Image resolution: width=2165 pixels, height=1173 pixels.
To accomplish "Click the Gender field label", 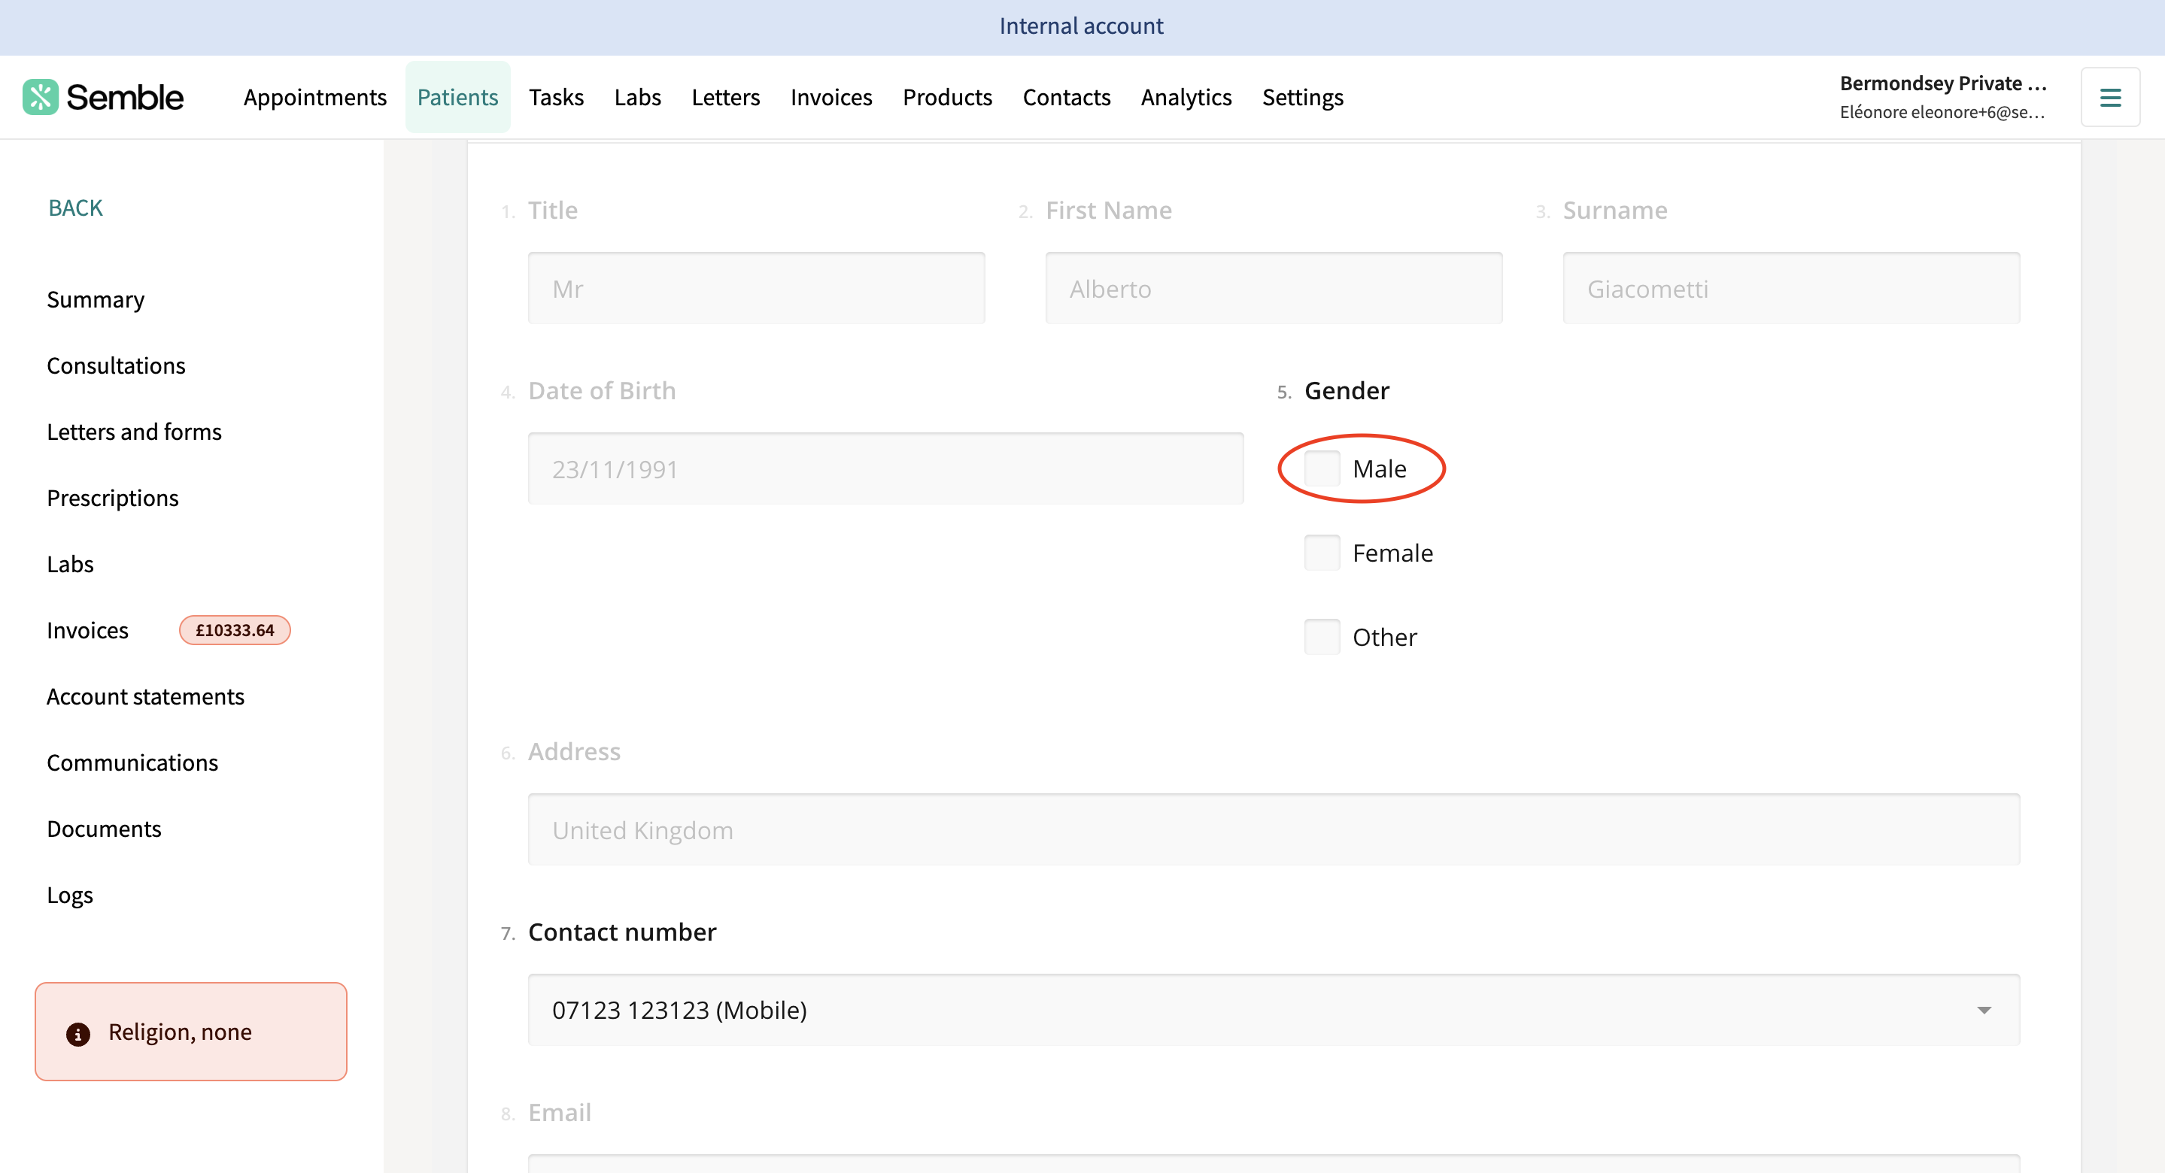I will click(1347, 390).
